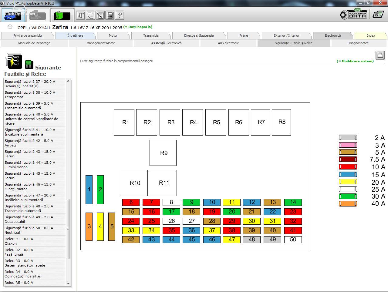
Task: Click yellow fuse 4 in diagram
Action: [100, 227]
